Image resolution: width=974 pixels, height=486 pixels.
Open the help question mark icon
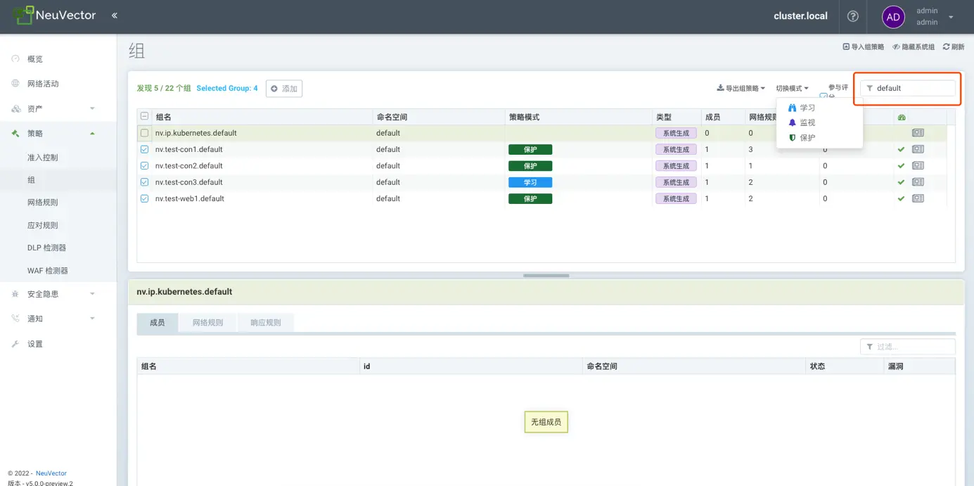coord(853,16)
